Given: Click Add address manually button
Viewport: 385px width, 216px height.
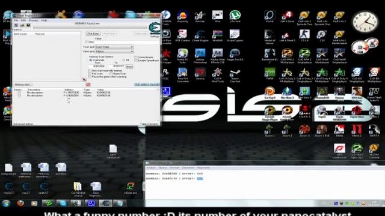Looking at the screenshot, I should (147, 85).
